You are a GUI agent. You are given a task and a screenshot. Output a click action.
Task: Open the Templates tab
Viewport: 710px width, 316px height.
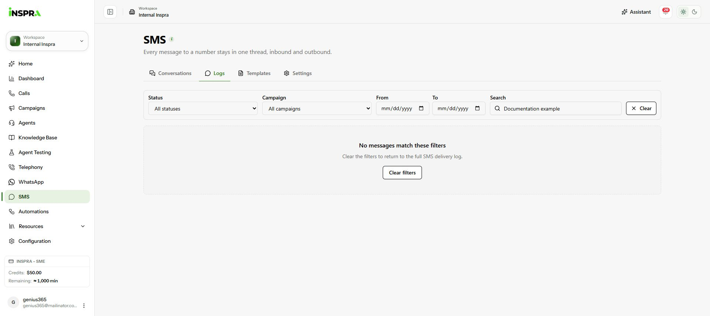pos(254,73)
